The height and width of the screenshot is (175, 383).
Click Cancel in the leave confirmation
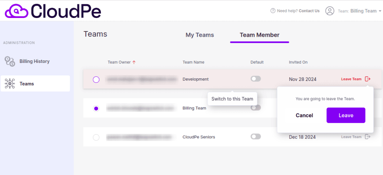click(304, 115)
